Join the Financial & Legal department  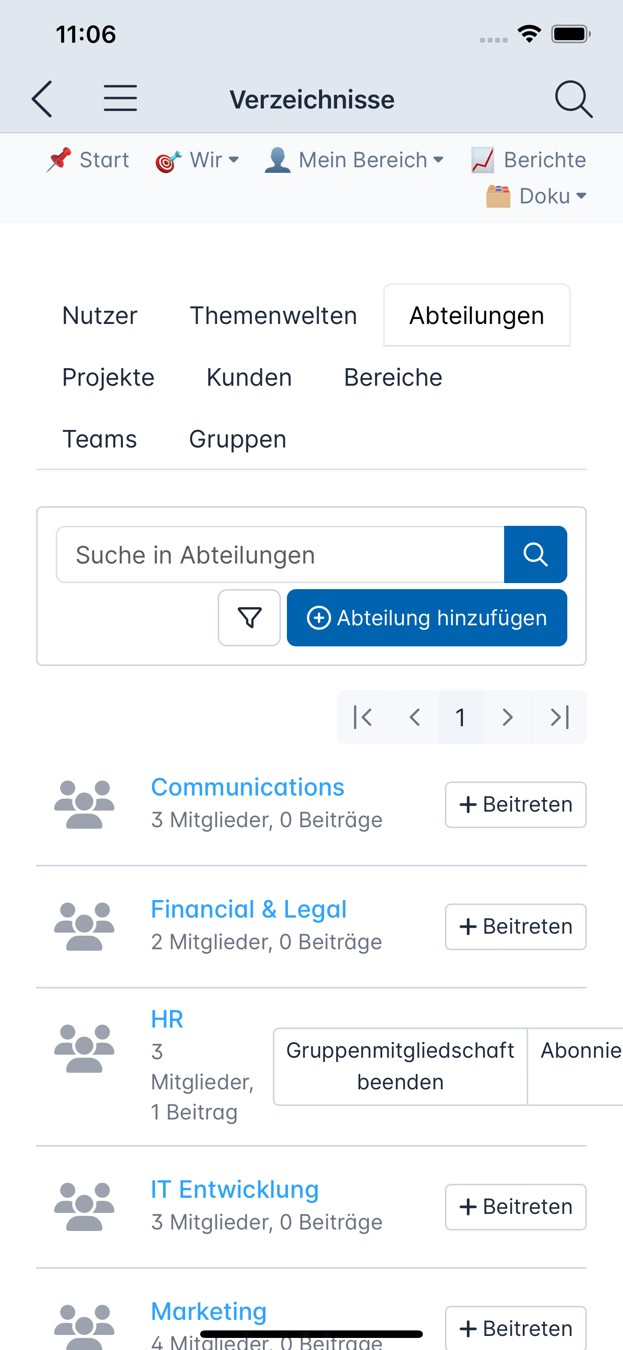(516, 927)
